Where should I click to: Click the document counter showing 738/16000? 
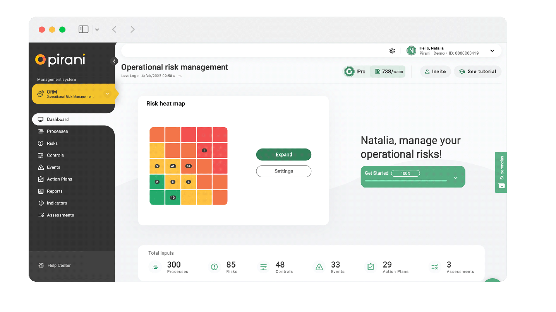(388, 72)
